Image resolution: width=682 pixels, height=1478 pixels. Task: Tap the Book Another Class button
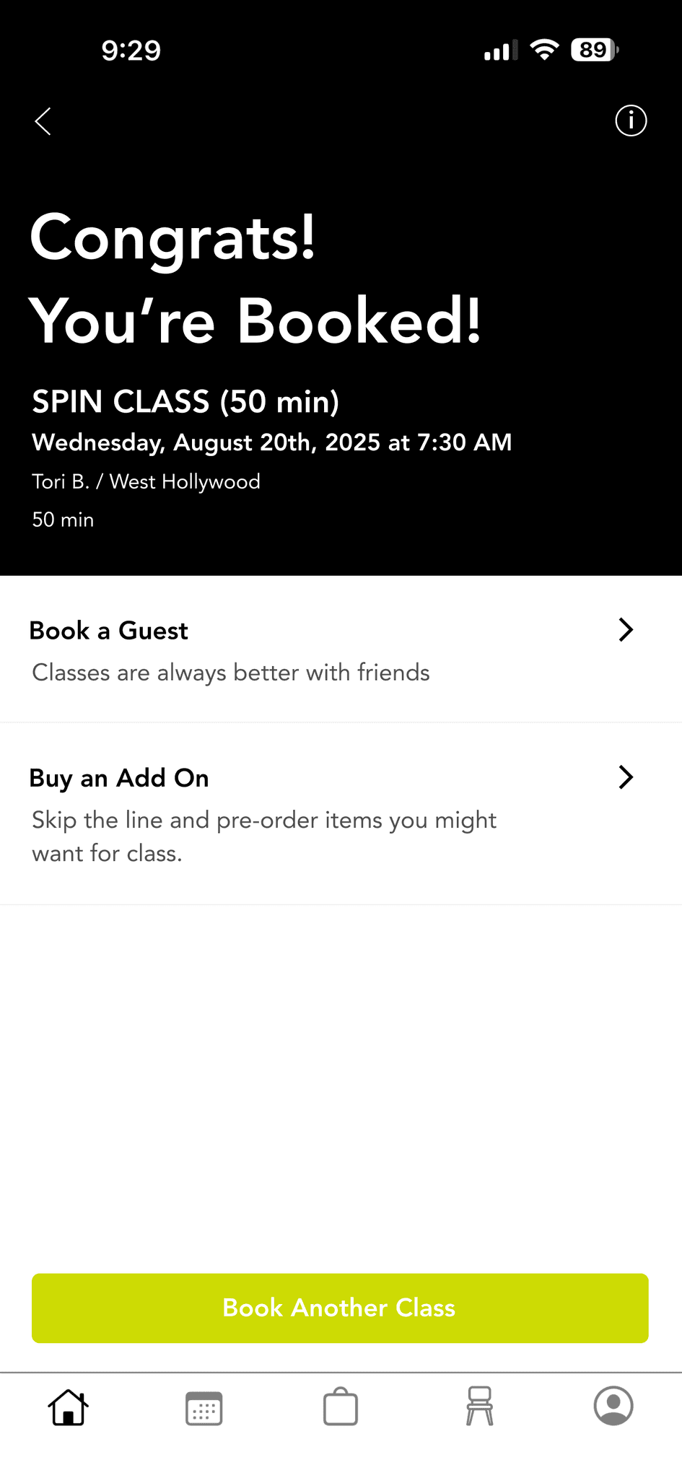[x=340, y=1308]
